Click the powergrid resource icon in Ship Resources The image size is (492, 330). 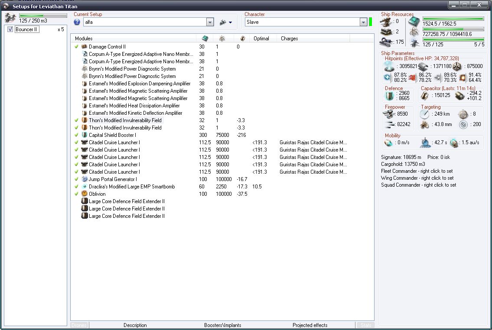[x=414, y=31]
